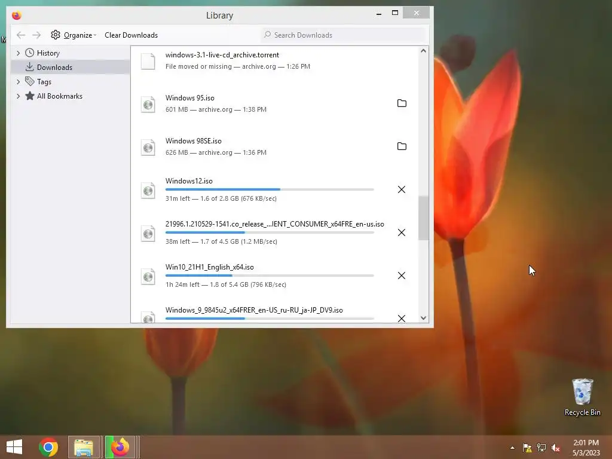
Task: Click the Search Downloads field
Action: (343, 35)
